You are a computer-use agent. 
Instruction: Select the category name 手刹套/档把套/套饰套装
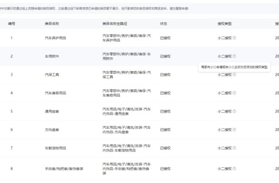[x=64, y=169]
